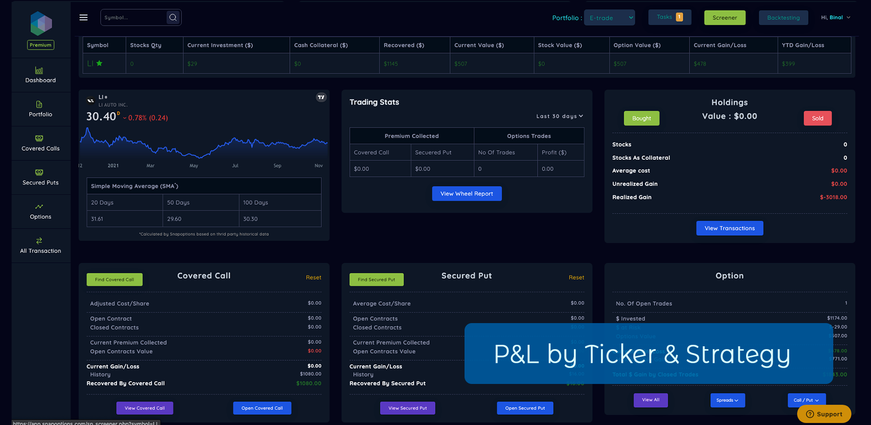Click the TradingView logo on chart

[x=321, y=97]
